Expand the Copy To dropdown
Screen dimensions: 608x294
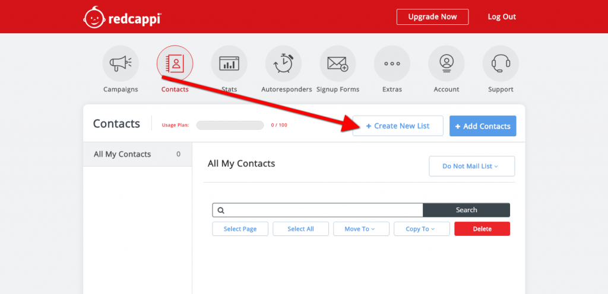[x=422, y=229]
